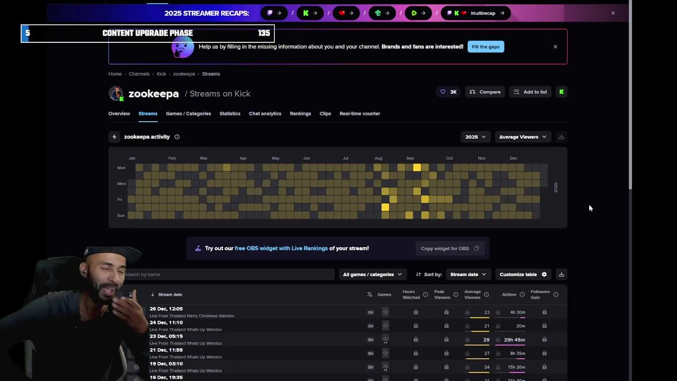Click the Compare button
The height and width of the screenshot is (381, 677).
pos(485,92)
